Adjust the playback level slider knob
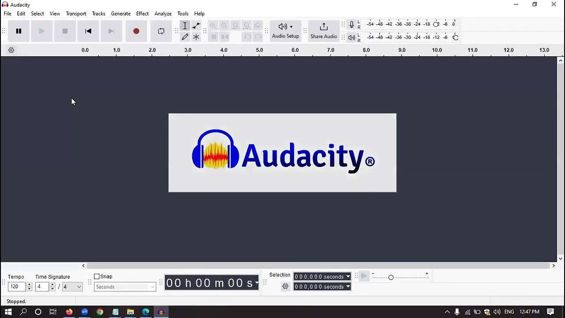 (x=456, y=38)
